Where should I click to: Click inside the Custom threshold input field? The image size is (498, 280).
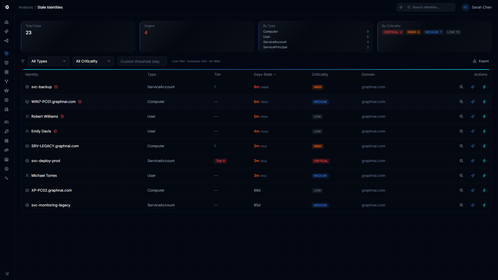142,61
